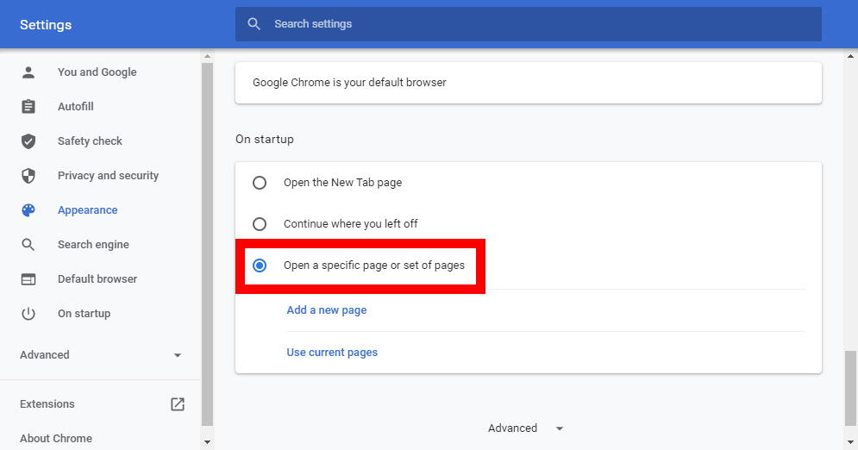Screen dimensions: 858x450
Task: Click the Safety check shield icon
Action: 28,141
